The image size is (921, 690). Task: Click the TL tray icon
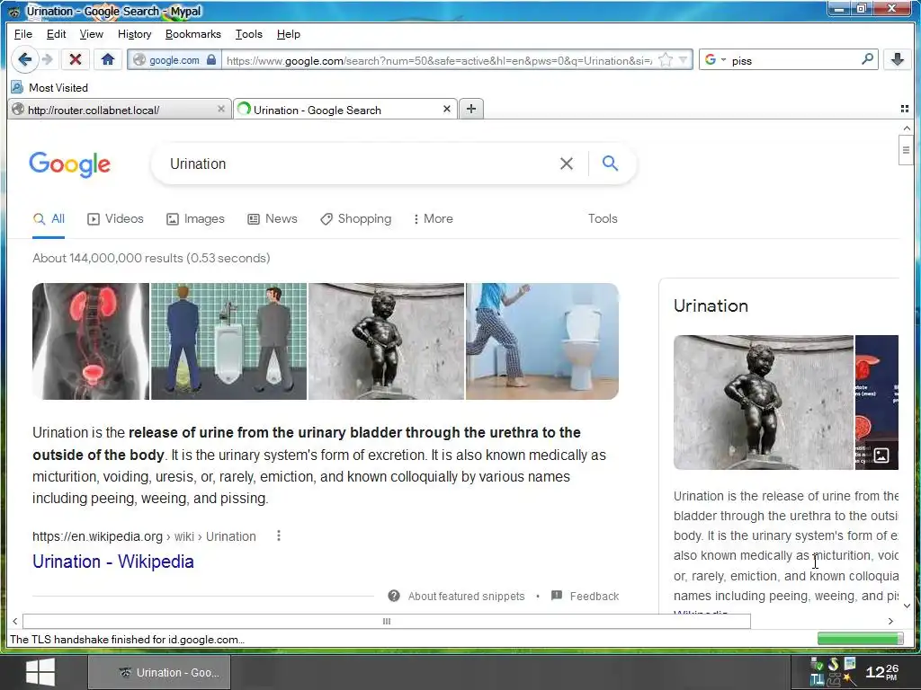(x=817, y=680)
